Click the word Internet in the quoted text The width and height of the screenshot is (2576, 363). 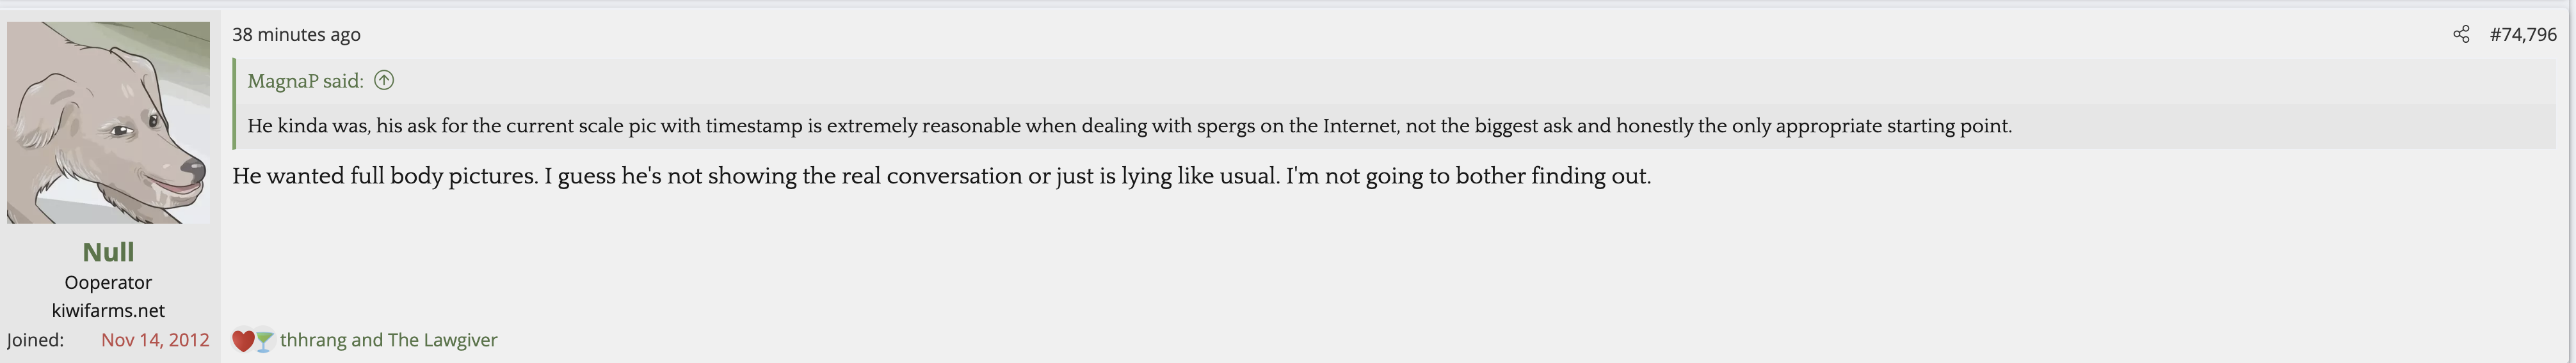coord(1359,126)
